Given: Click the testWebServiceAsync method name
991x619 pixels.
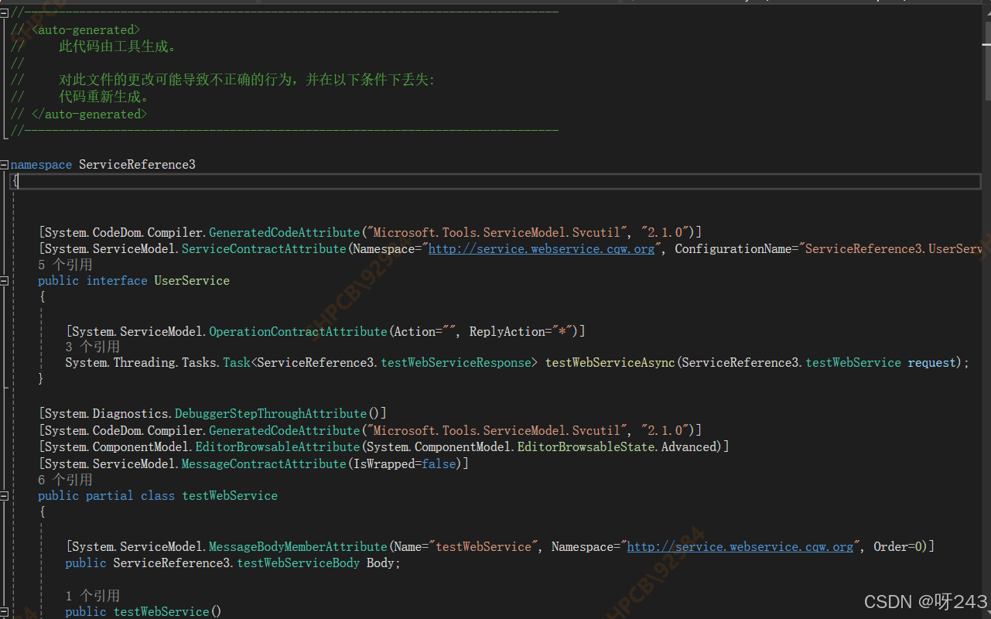Looking at the screenshot, I should 611,363.
